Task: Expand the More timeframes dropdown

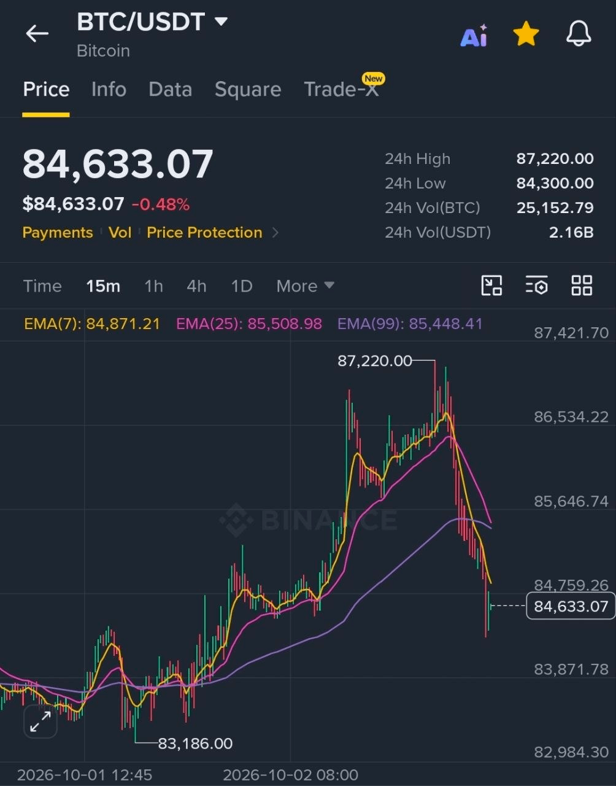Action: [305, 286]
